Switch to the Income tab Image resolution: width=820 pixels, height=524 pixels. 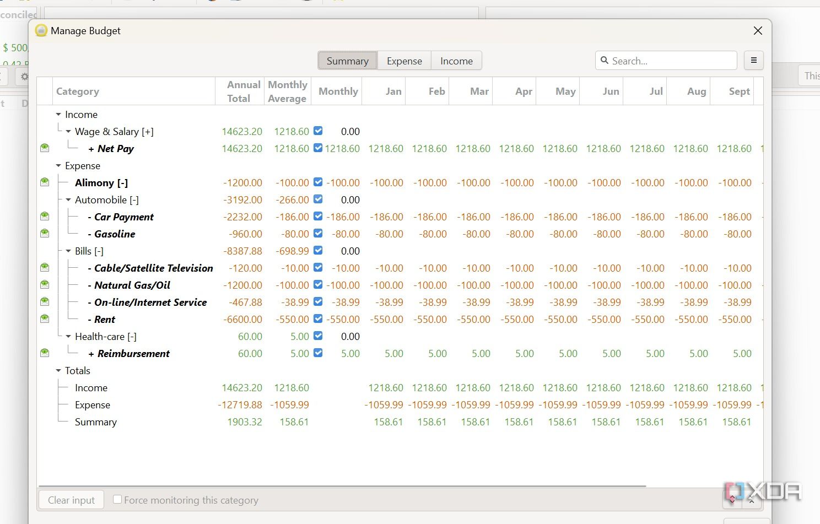pyautogui.click(x=456, y=61)
